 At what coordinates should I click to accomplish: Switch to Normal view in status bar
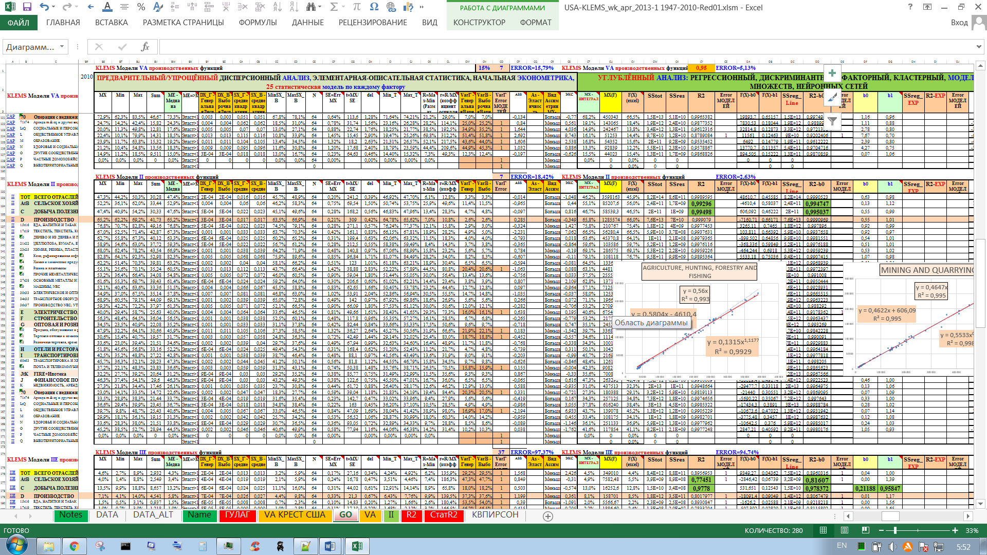(x=823, y=530)
